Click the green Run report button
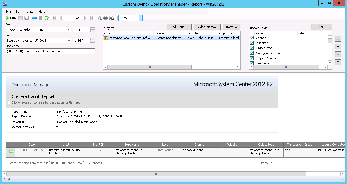The height and width of the screenshot is (184, 347). pyautogui.click(x=11, y=18)
